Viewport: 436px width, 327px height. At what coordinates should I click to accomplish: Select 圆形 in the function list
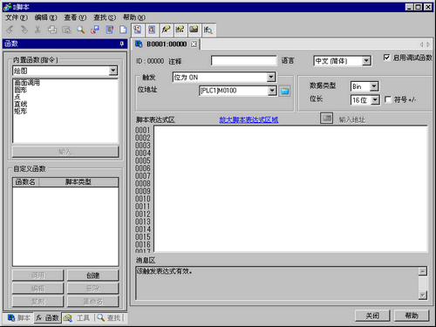(x=21, y=90)
